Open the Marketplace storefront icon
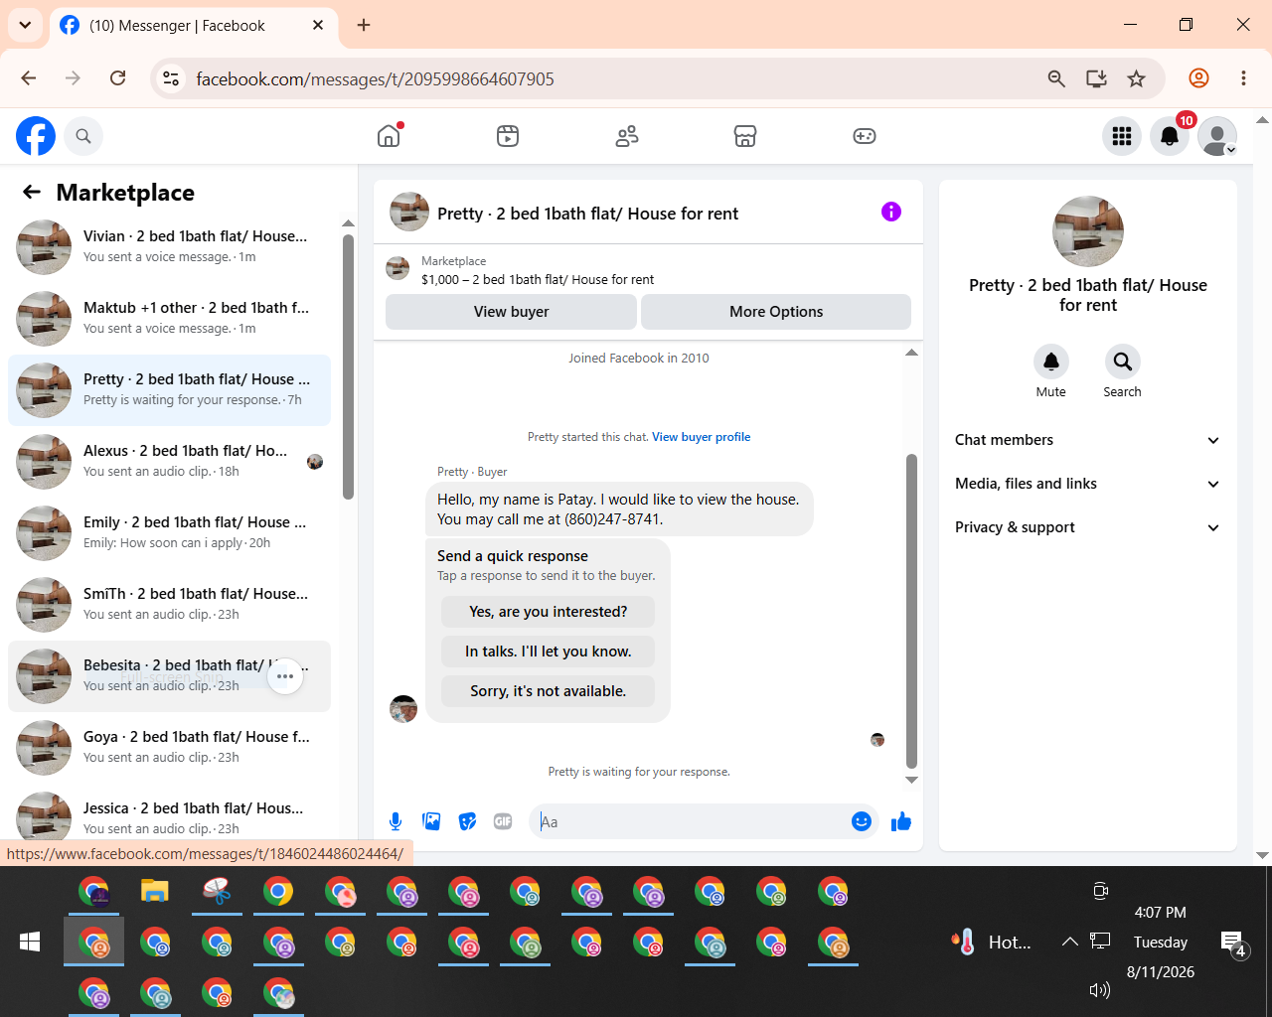Screen dimensions: 1272x1017 pos(745,136)
